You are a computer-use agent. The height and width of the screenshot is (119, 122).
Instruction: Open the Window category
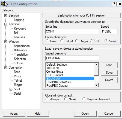(x=14, y=41)
